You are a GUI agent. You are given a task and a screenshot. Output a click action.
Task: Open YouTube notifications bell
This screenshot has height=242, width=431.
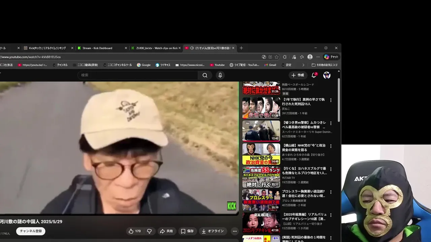[x=314, y=75]
